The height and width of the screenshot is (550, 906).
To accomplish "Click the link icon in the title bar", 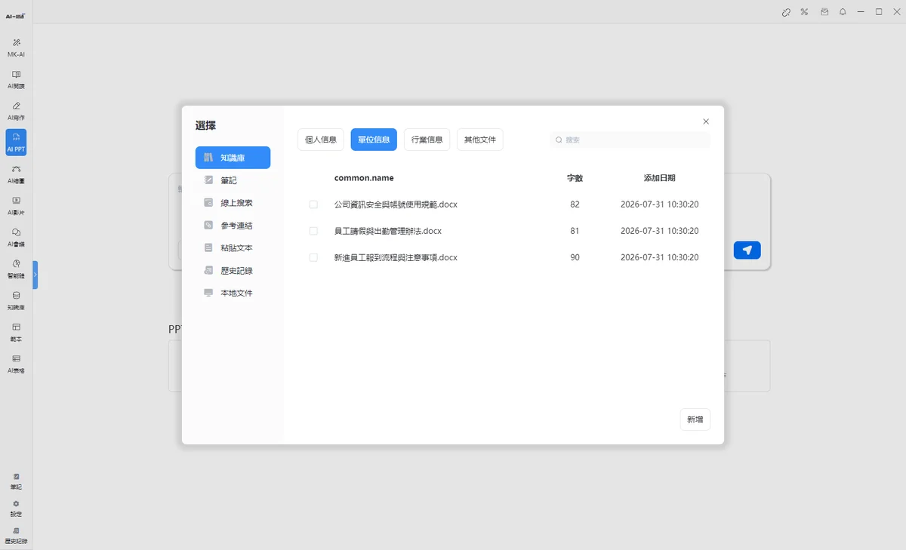I will [786, 12].
